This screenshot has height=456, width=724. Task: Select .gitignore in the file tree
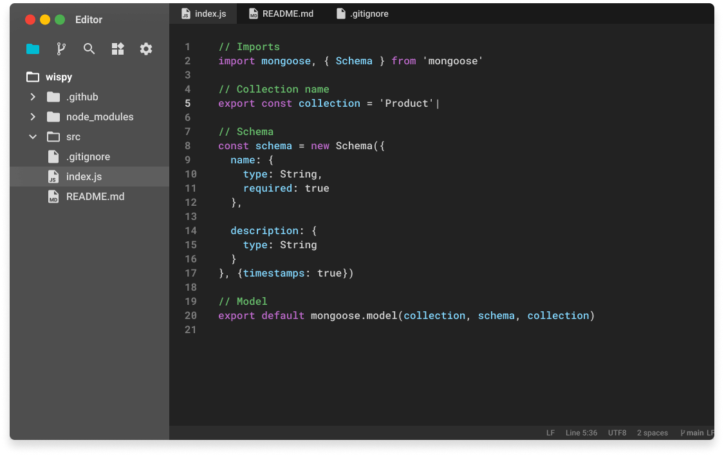[x=89, y=157]
